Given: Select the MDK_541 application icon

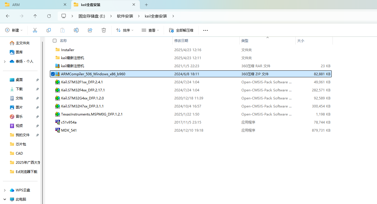Looking at the screenshot, I should (x=57, y=130).
